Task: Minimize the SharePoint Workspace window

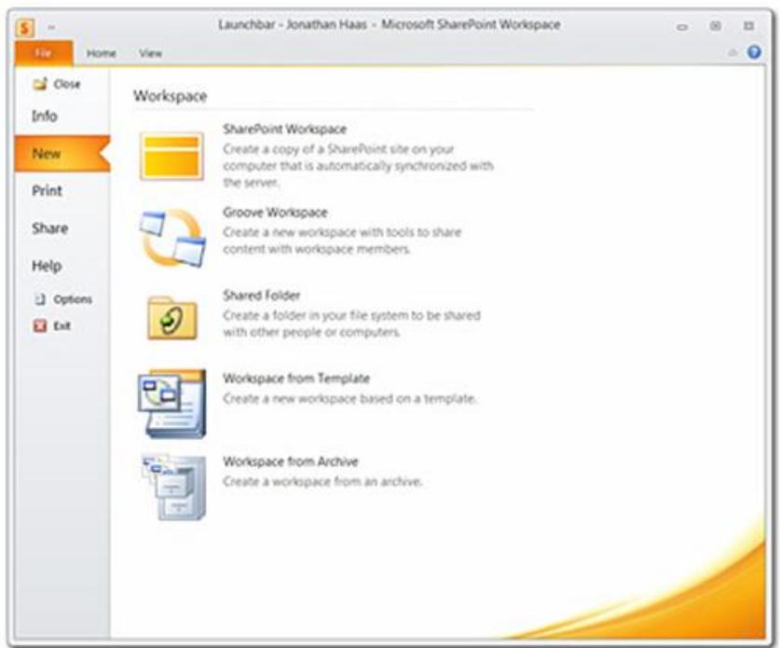Action: [x=682, y=27]
